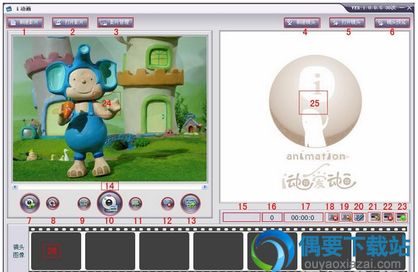This screenshot has width=418, height=272.
Task: Open 影片管理 (Movie Management)
Action: pos(115,23)
